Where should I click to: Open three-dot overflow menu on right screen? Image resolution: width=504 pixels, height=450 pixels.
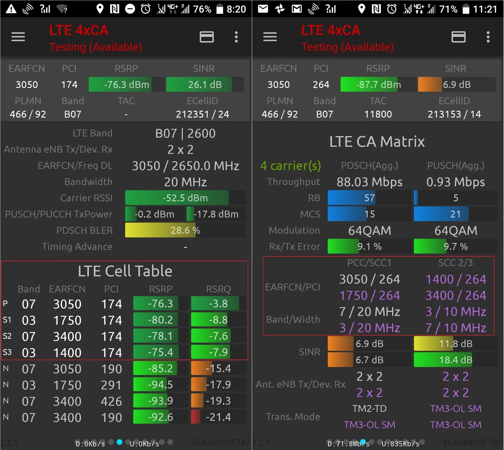(x=488, y=37)
